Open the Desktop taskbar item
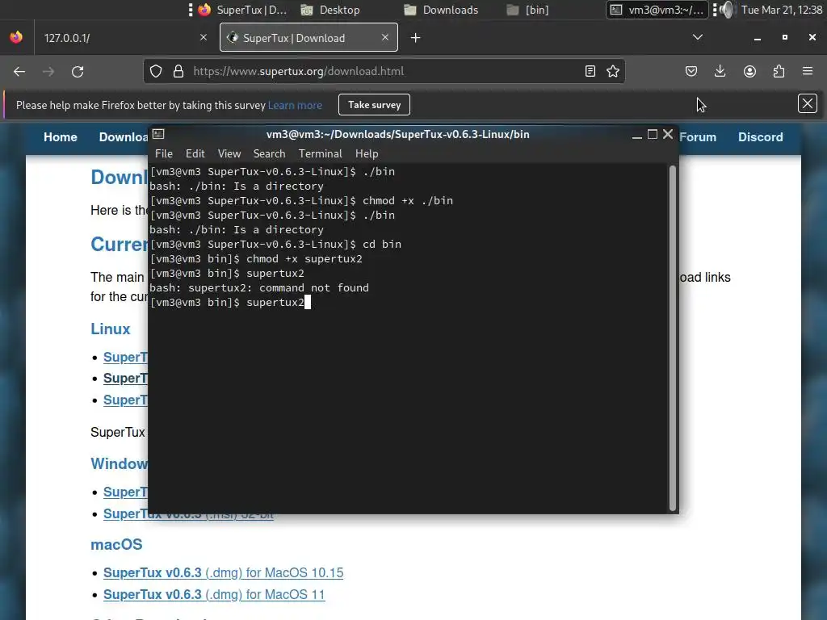Image resolution: width=827 pixels, height=620 pixels. 330,10
